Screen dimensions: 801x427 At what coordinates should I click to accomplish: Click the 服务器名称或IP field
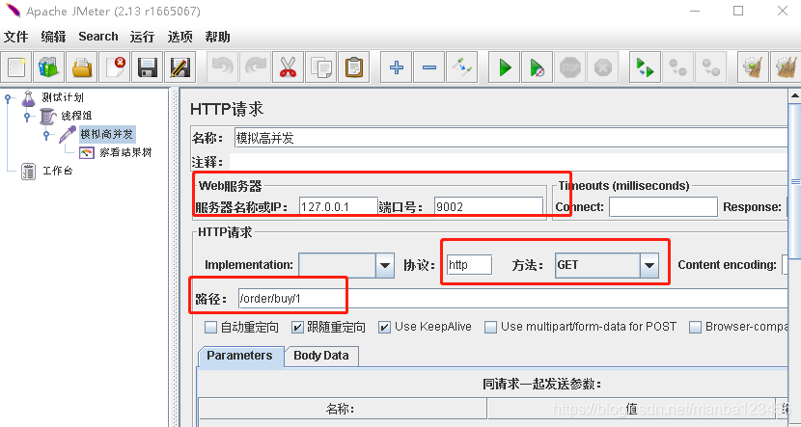pyautogui.click(x=338, y=207)
